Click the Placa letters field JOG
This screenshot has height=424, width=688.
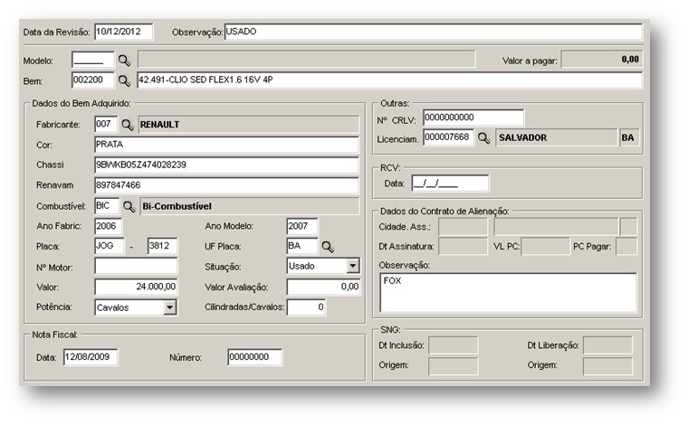[110, 246]
